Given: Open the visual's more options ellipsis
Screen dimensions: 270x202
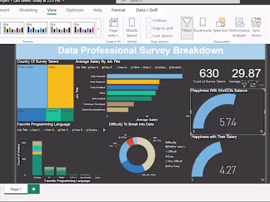Looking at the screenshot, I should coord(261,85).
